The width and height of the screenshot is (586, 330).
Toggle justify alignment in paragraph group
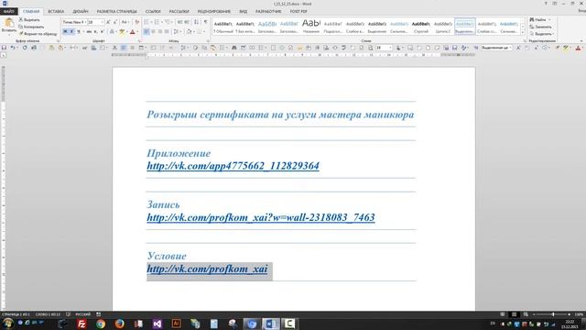tap(167, 32)
